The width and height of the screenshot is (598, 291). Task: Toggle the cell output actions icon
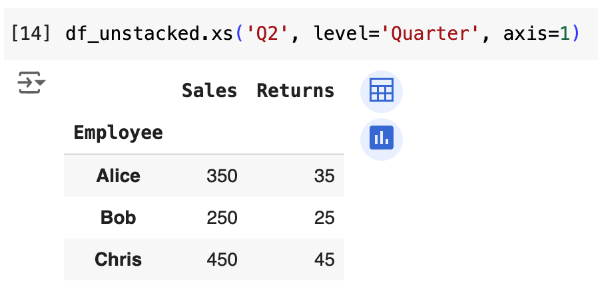(x=31, y=84)
